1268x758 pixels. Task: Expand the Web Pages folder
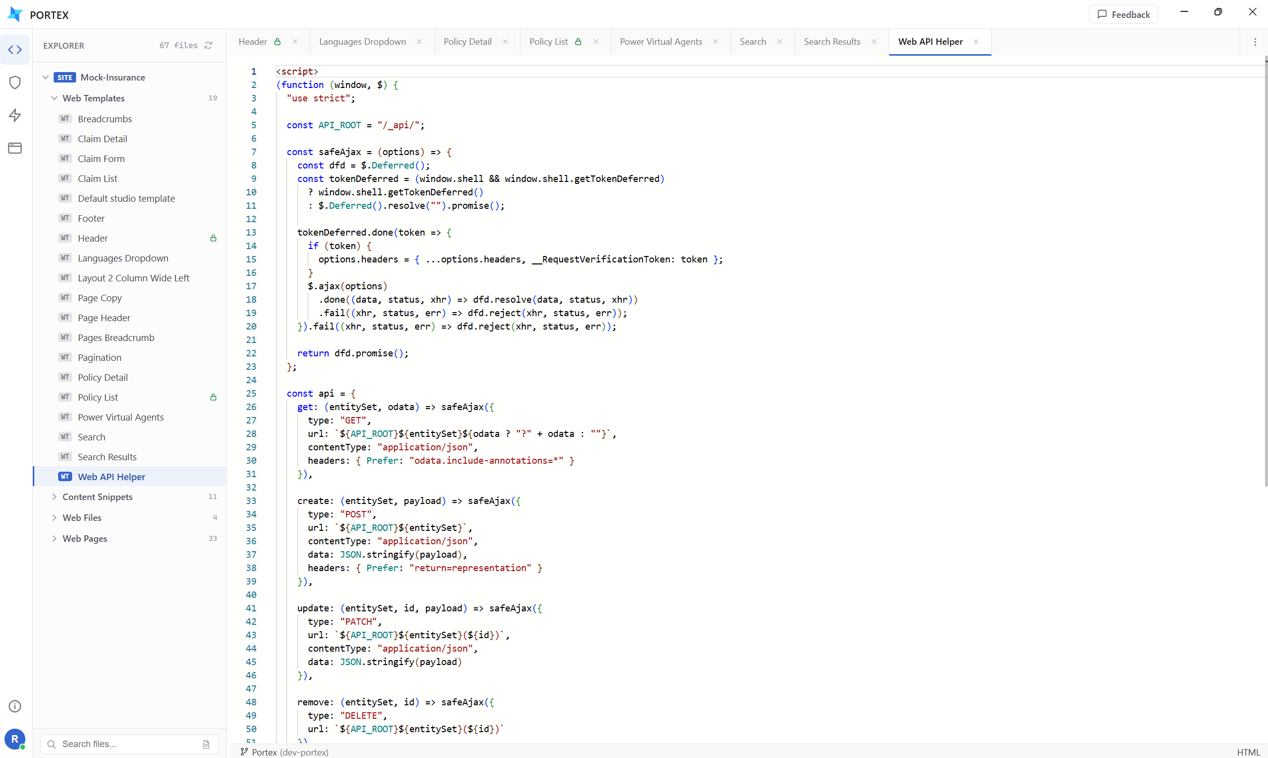54,538
